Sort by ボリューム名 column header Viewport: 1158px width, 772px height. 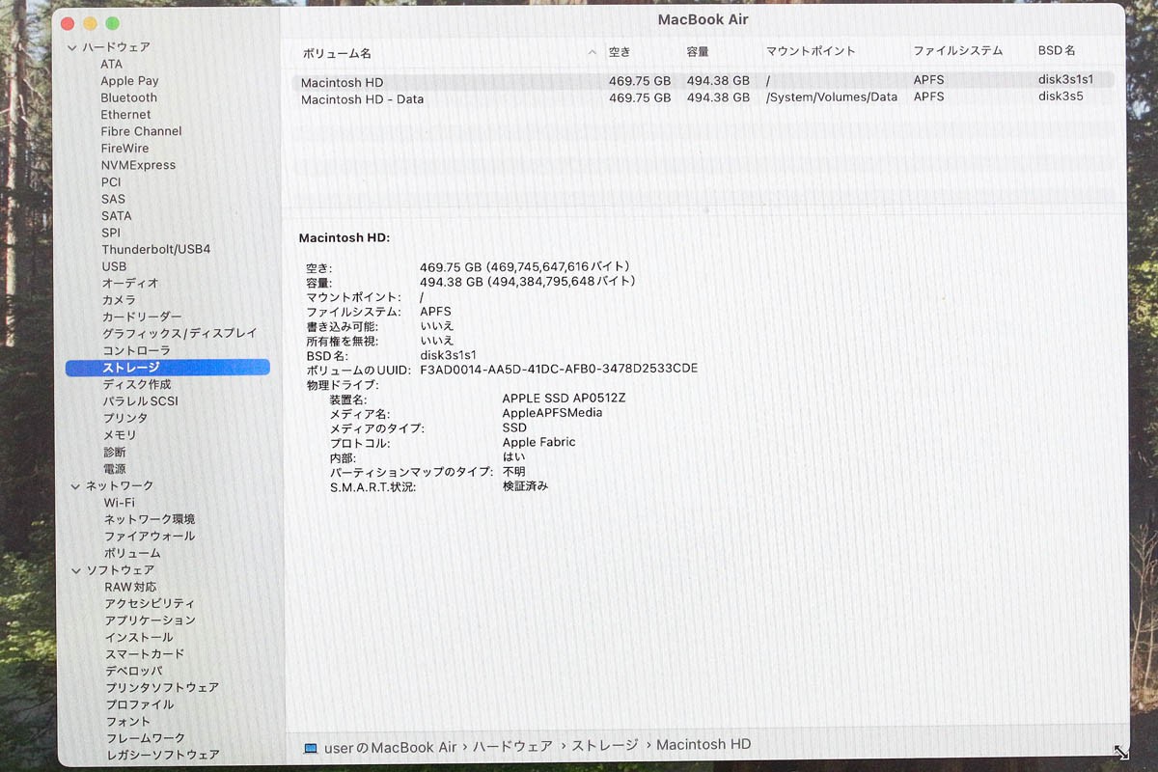(x=337, y=53)
